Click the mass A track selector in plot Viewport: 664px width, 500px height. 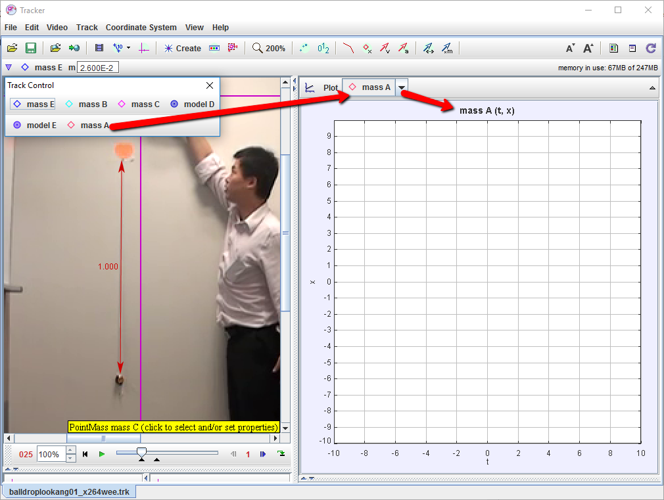(x=369, y=87)
